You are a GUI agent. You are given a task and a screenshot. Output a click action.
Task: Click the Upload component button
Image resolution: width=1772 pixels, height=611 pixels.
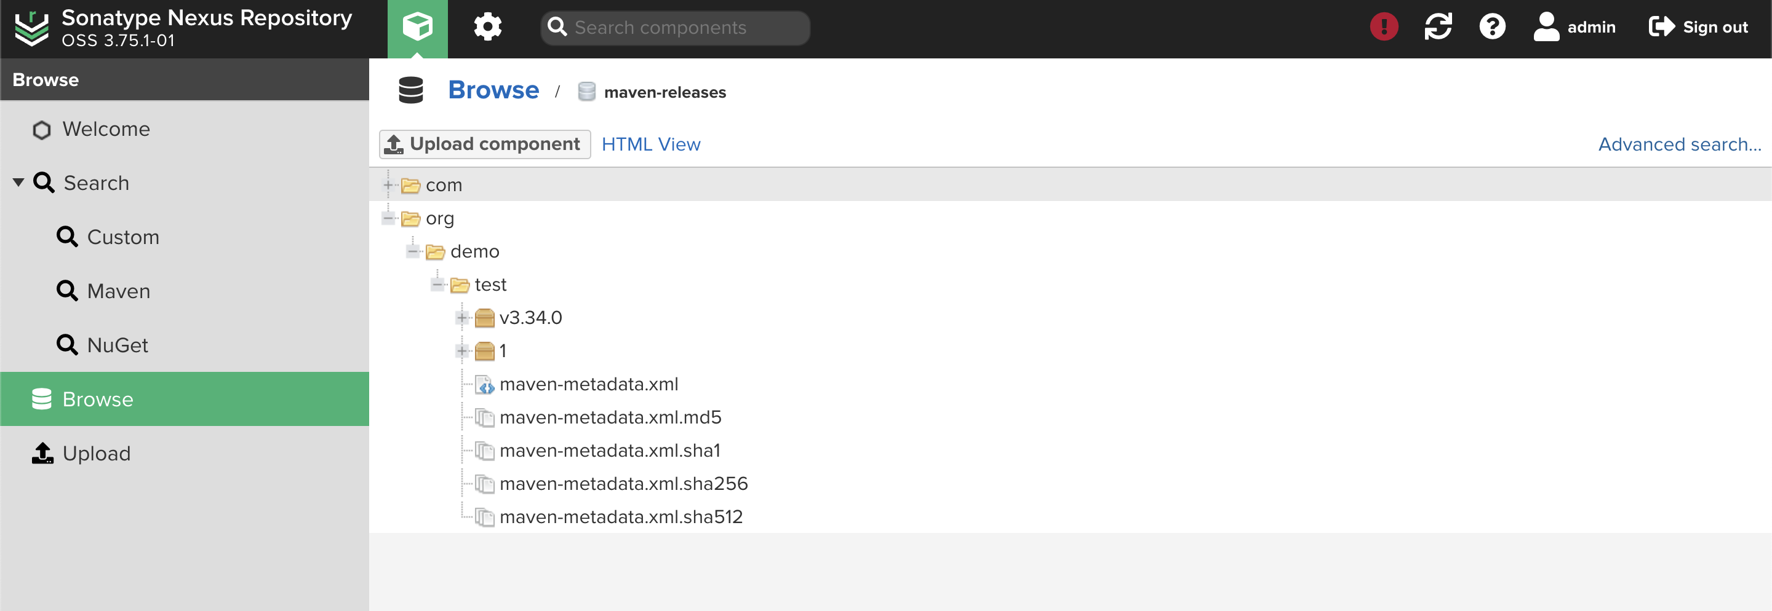coord(484,144)
